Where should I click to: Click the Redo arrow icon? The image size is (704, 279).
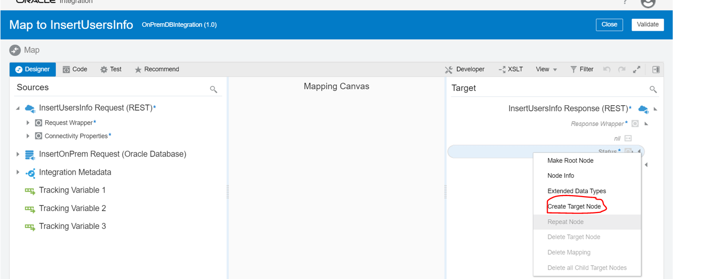point(622,70)
